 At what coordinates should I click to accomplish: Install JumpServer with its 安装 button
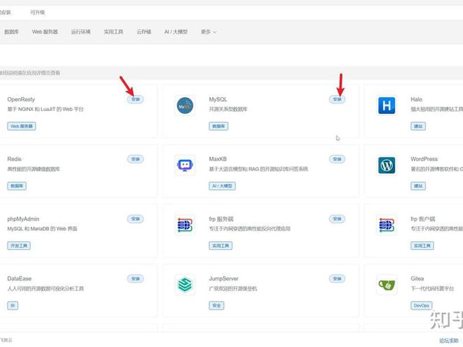click(337, 279)
